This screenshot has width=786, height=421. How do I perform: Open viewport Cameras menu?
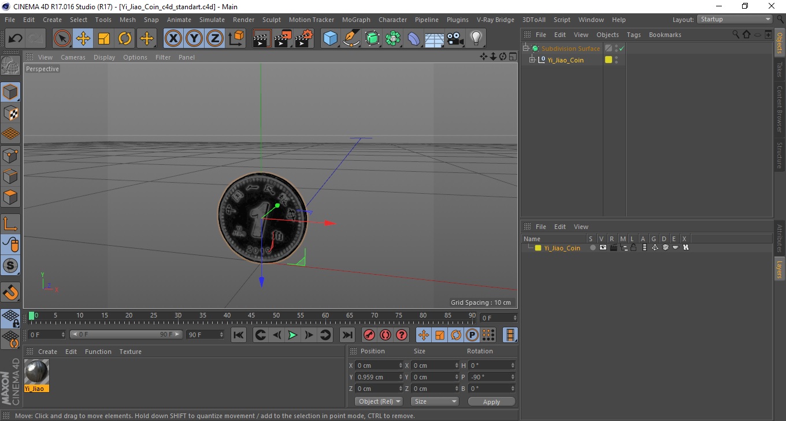73,57
